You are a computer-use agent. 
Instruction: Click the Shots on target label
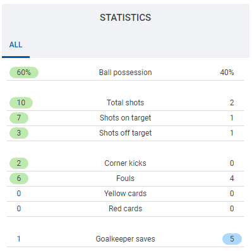click(126, 118)
